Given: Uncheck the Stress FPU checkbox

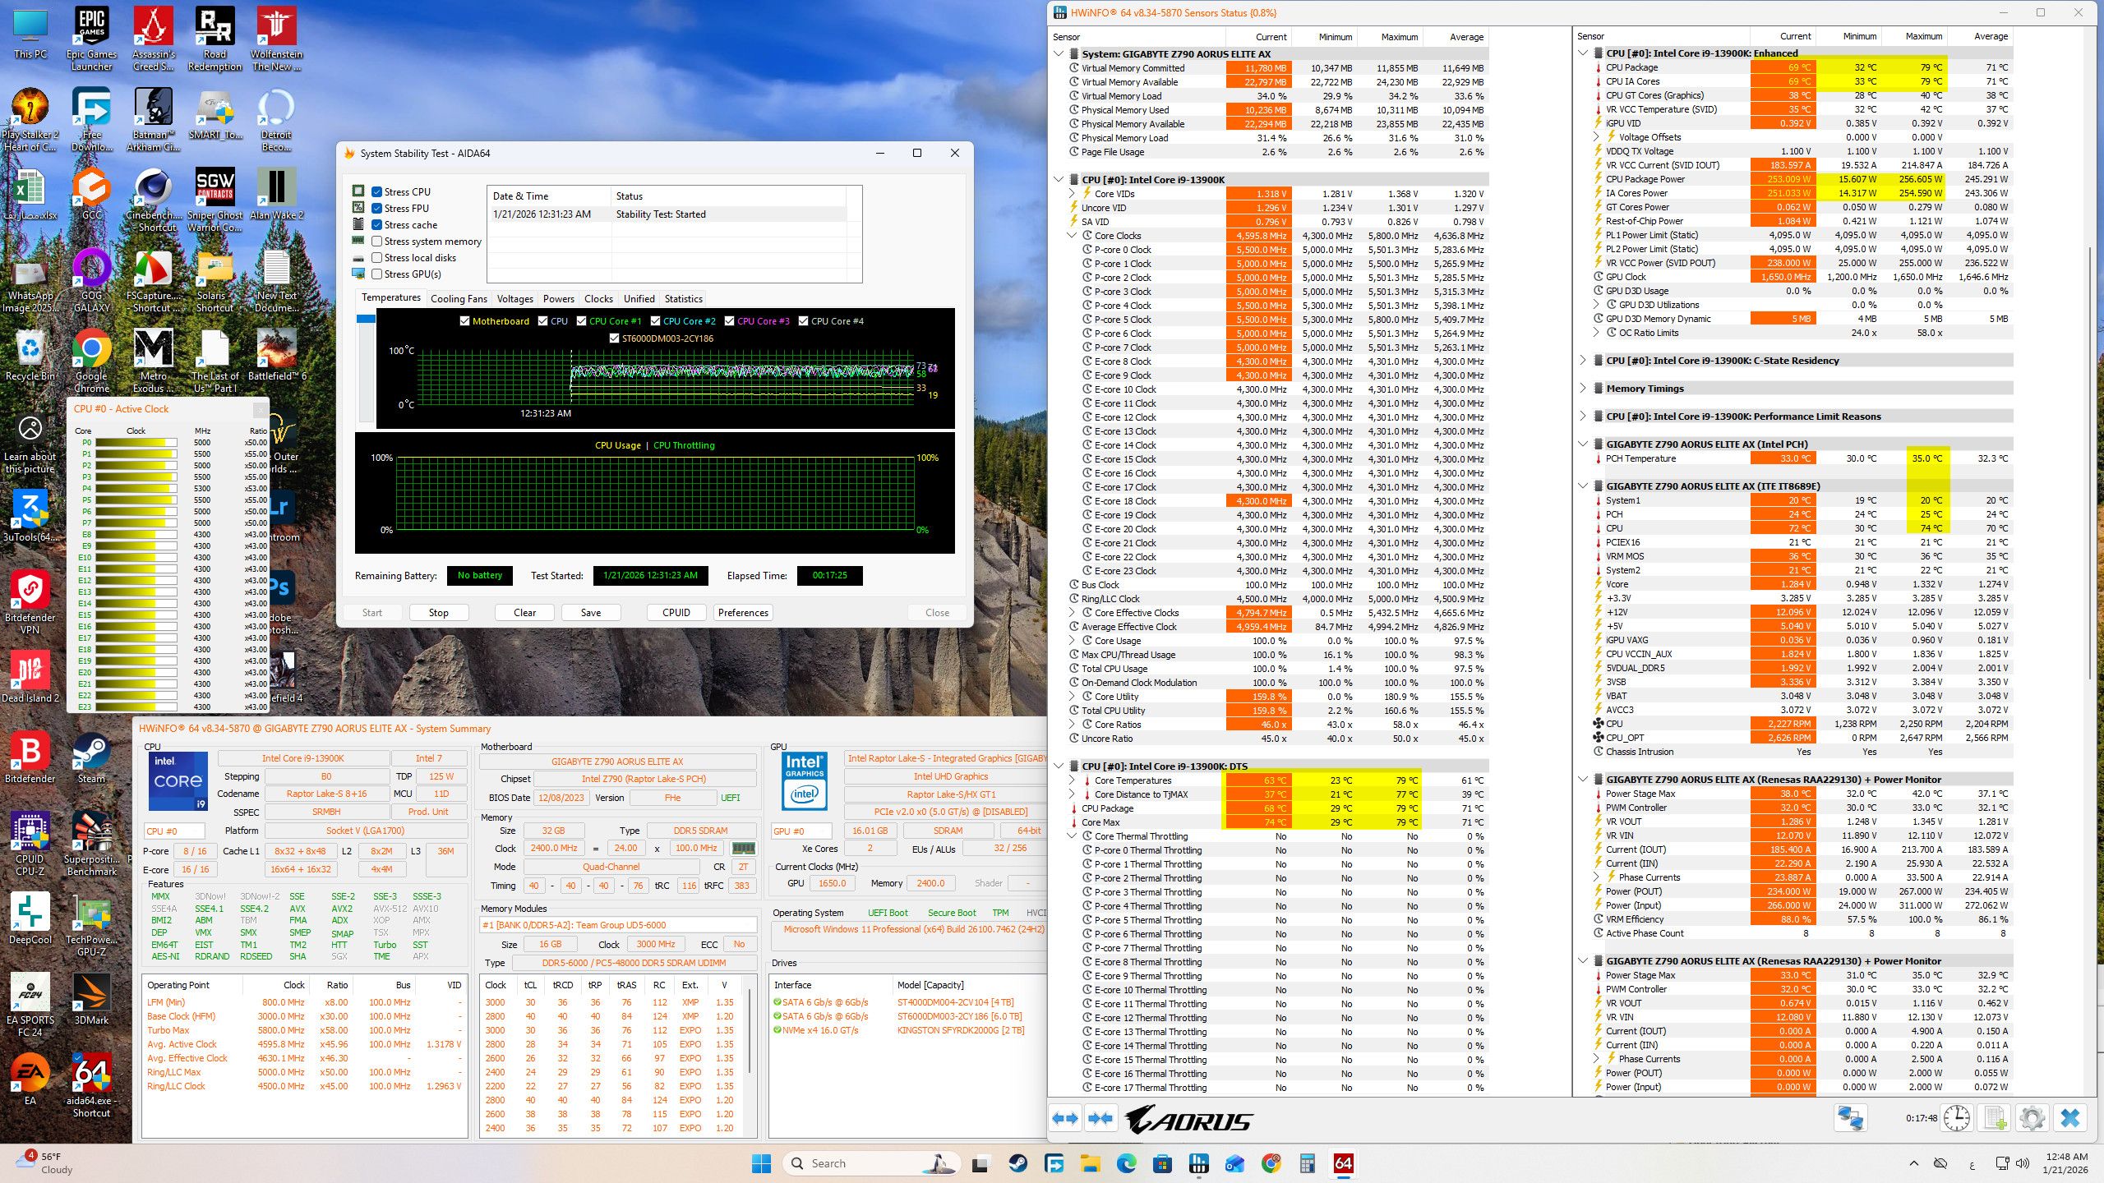Looking at the screenshot, I should click(377, 209).
